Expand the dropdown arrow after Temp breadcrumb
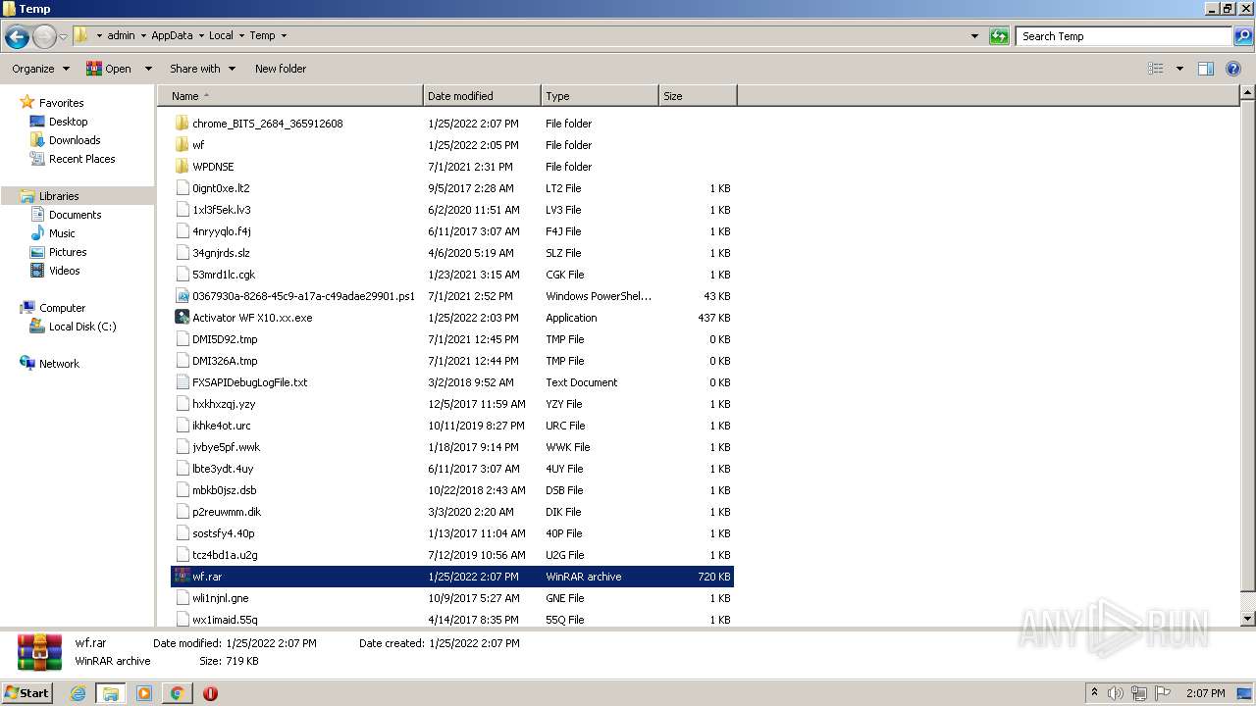This screenshot has width=1256, height=706. 284,35
